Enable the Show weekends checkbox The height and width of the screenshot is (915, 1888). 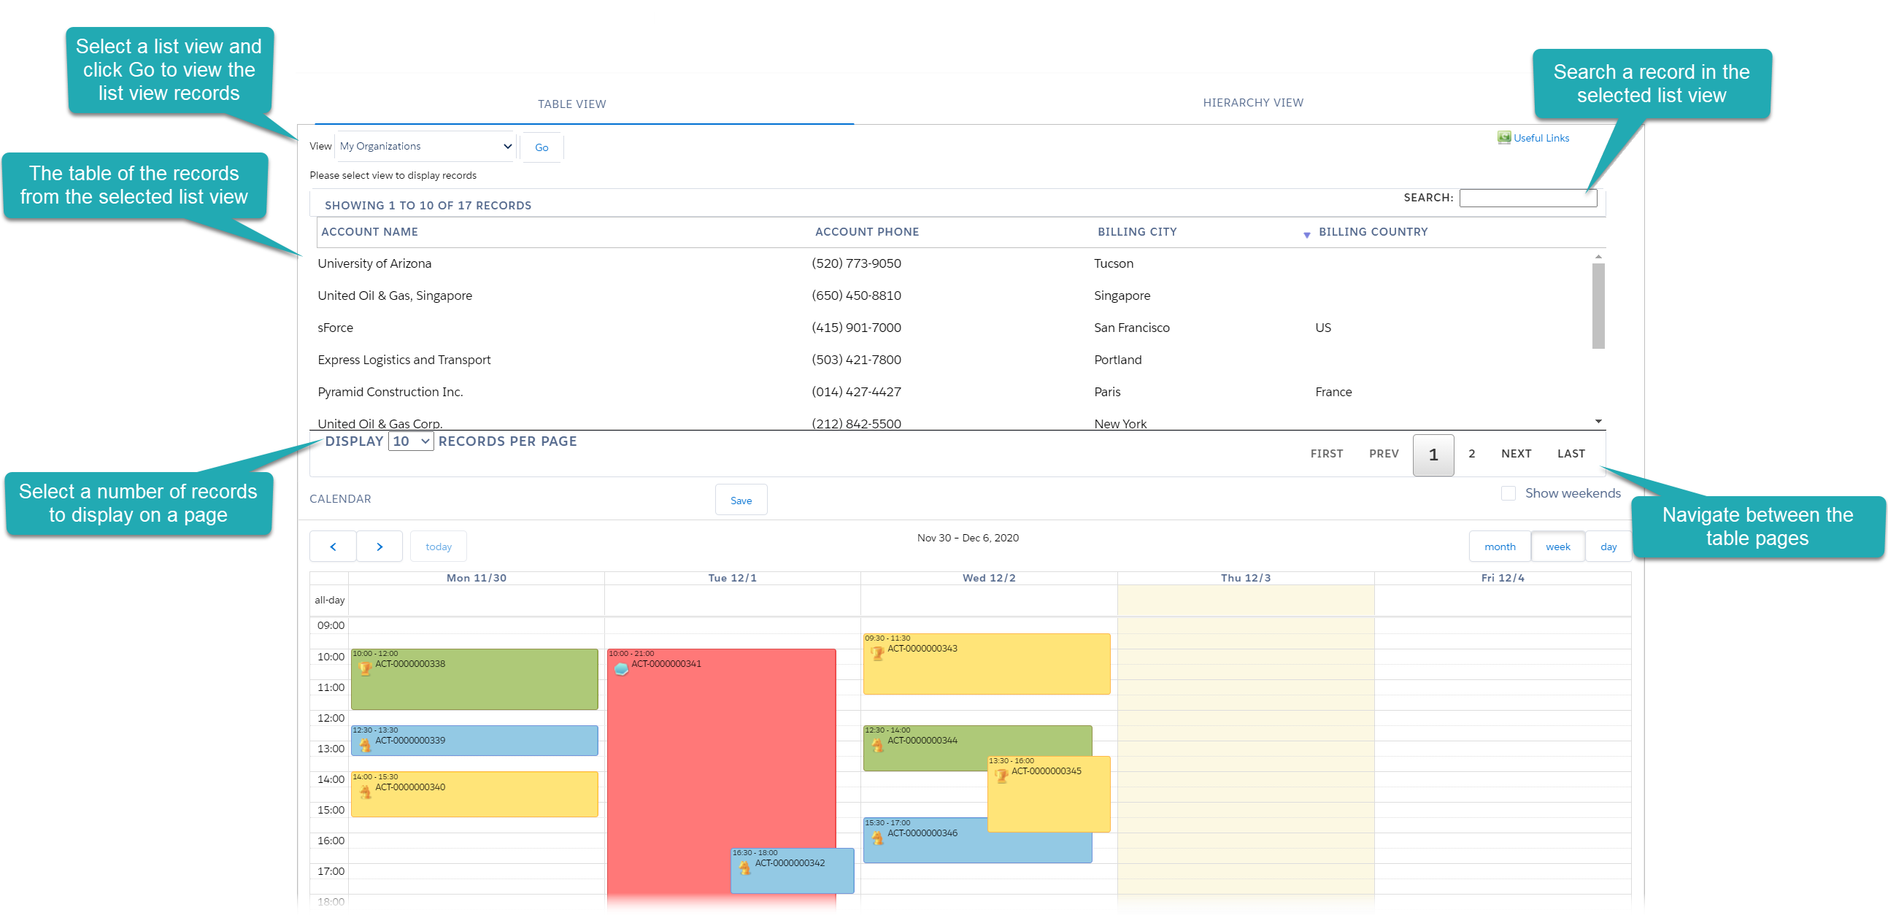coord(1509,493)
